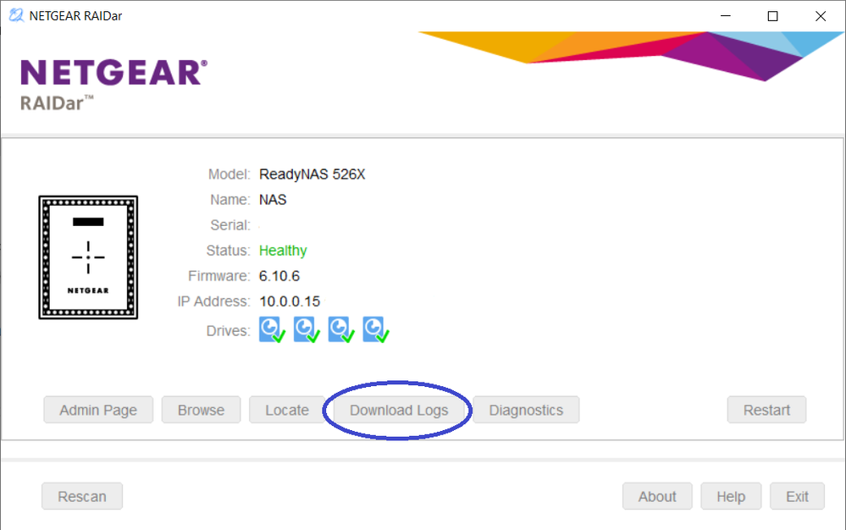The image size is (846, 530).
Task: Select the fourth drive status icon
Action: 375,329
